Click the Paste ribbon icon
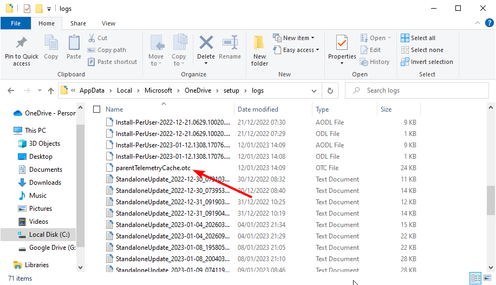 pyautogui.click(x=74, y=42)
